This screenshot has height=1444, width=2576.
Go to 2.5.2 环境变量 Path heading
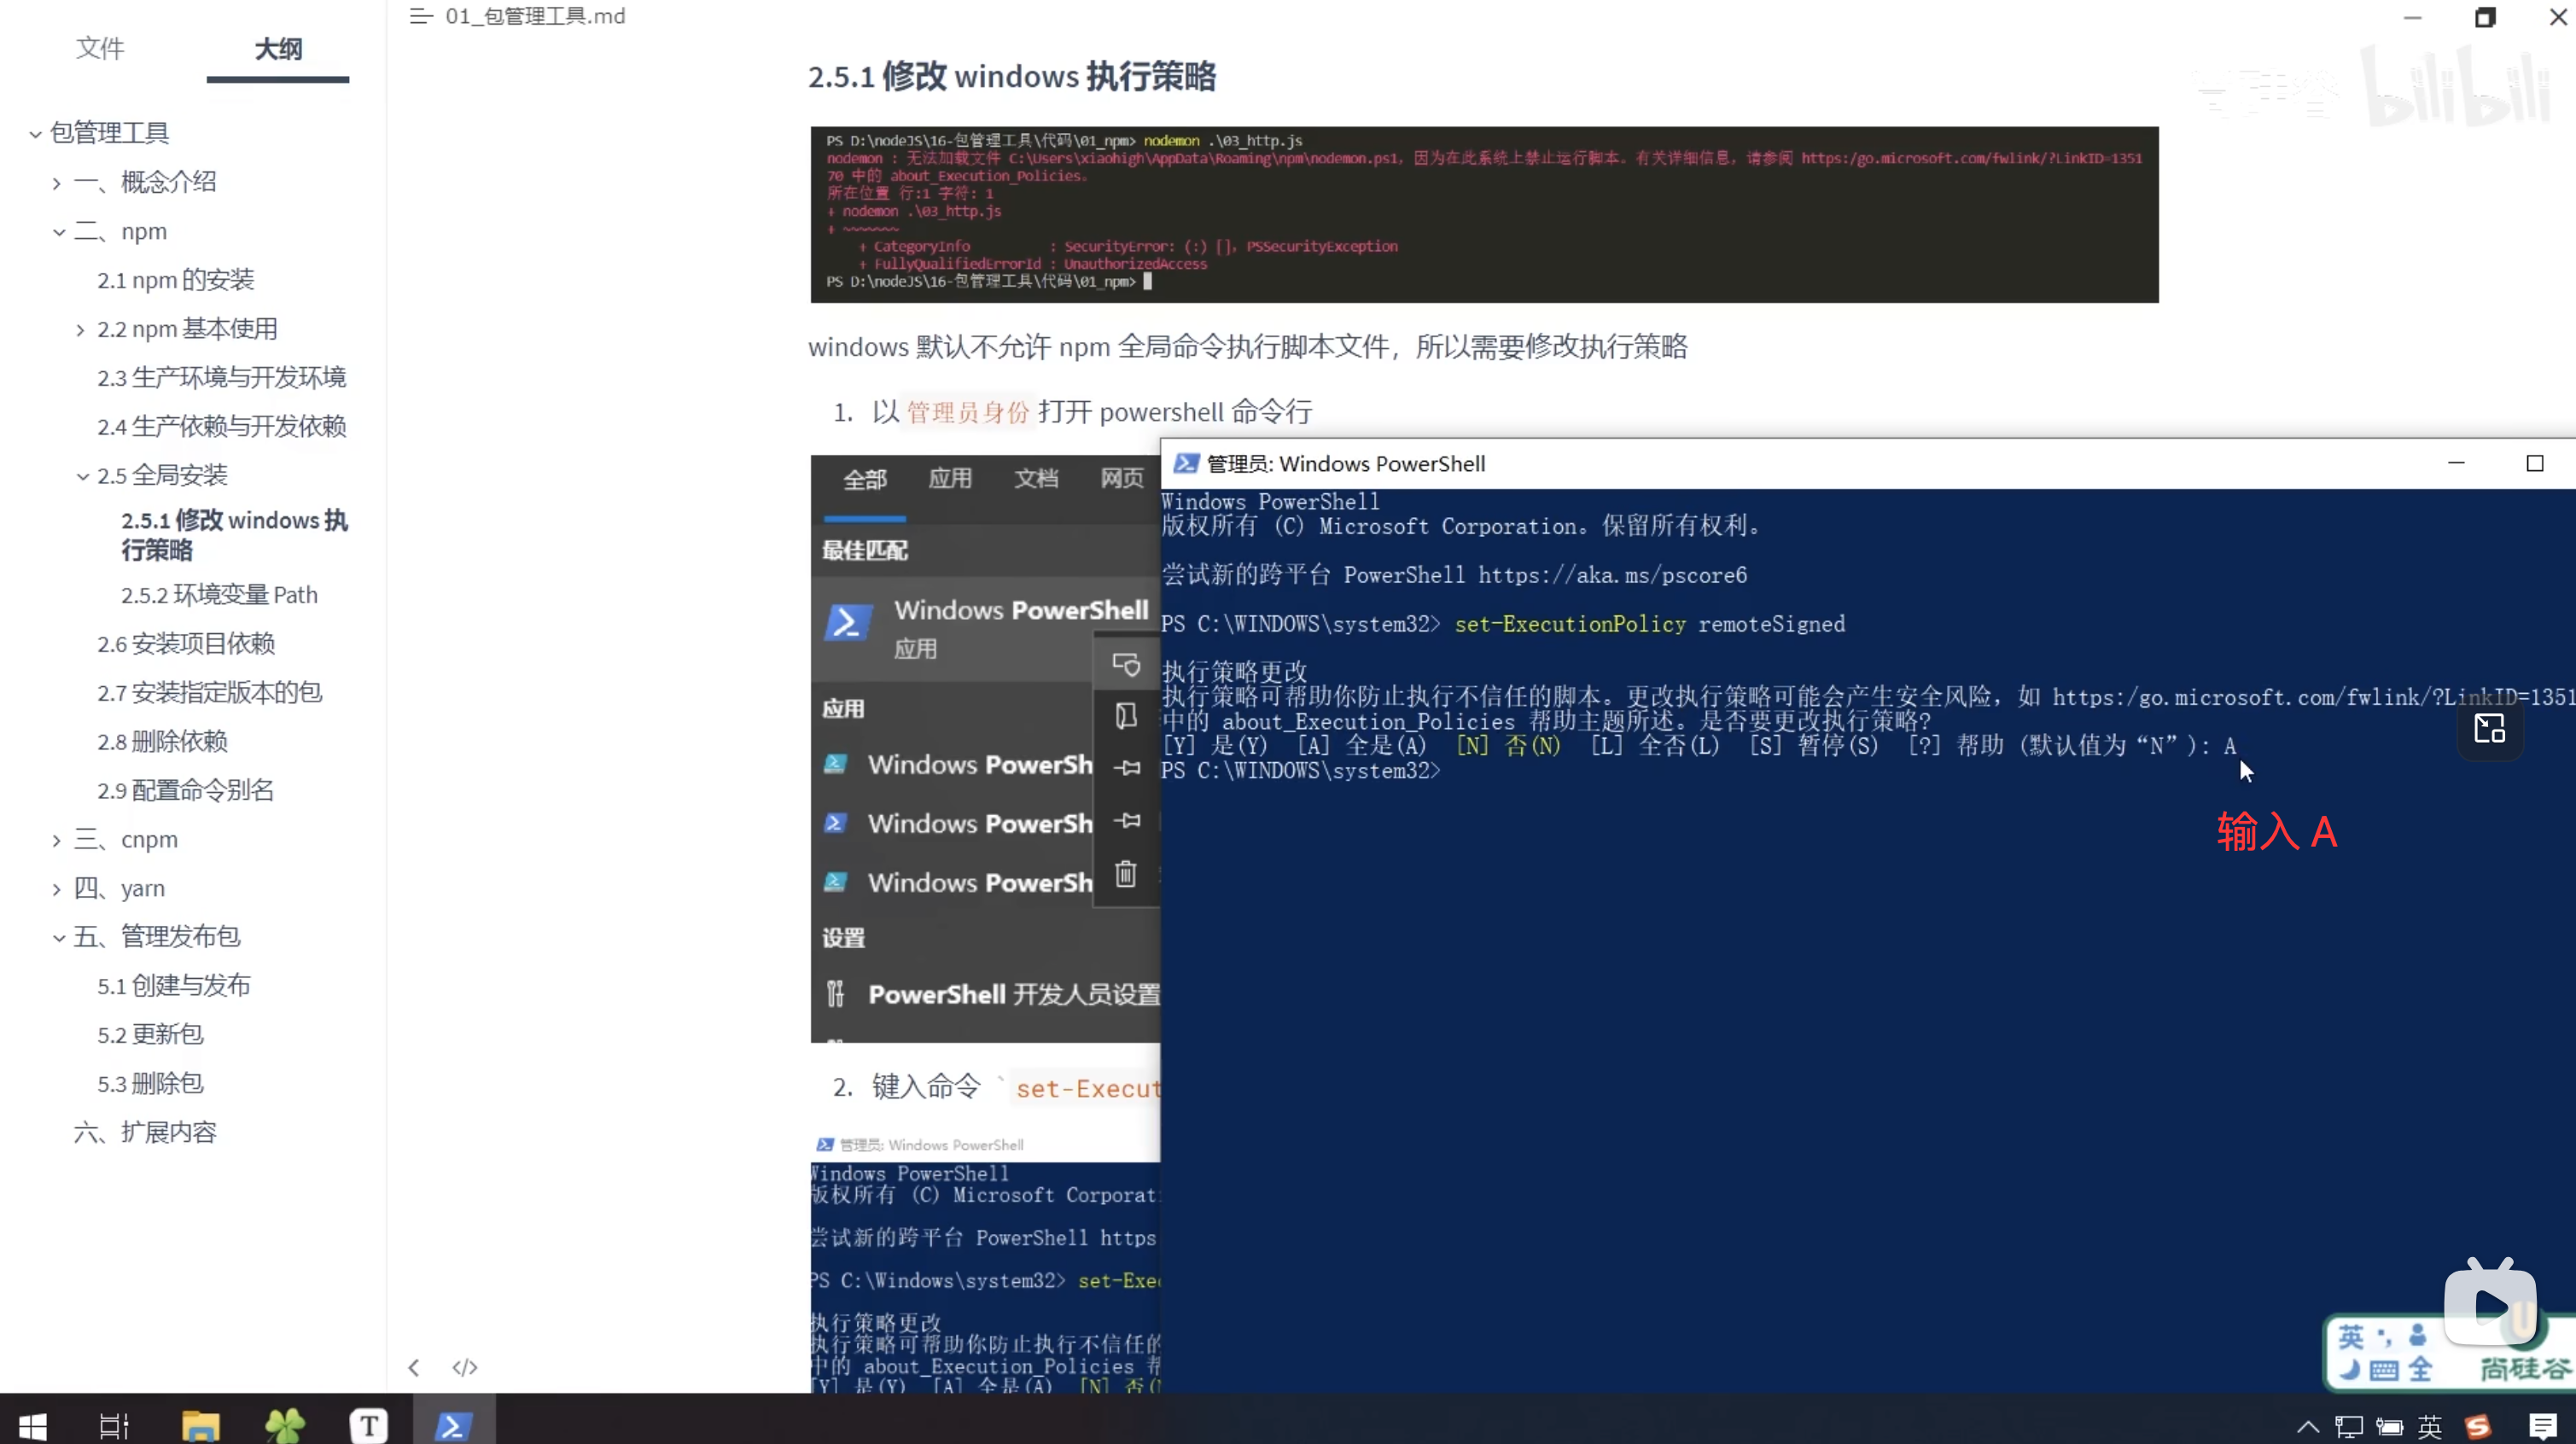(219, 595)
